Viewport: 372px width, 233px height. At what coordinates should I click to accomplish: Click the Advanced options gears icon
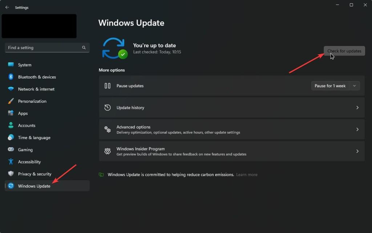pos(108,129)
